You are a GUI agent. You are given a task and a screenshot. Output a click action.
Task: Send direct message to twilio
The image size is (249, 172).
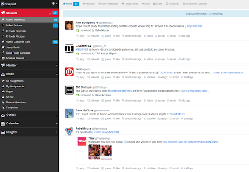(132, 77)
